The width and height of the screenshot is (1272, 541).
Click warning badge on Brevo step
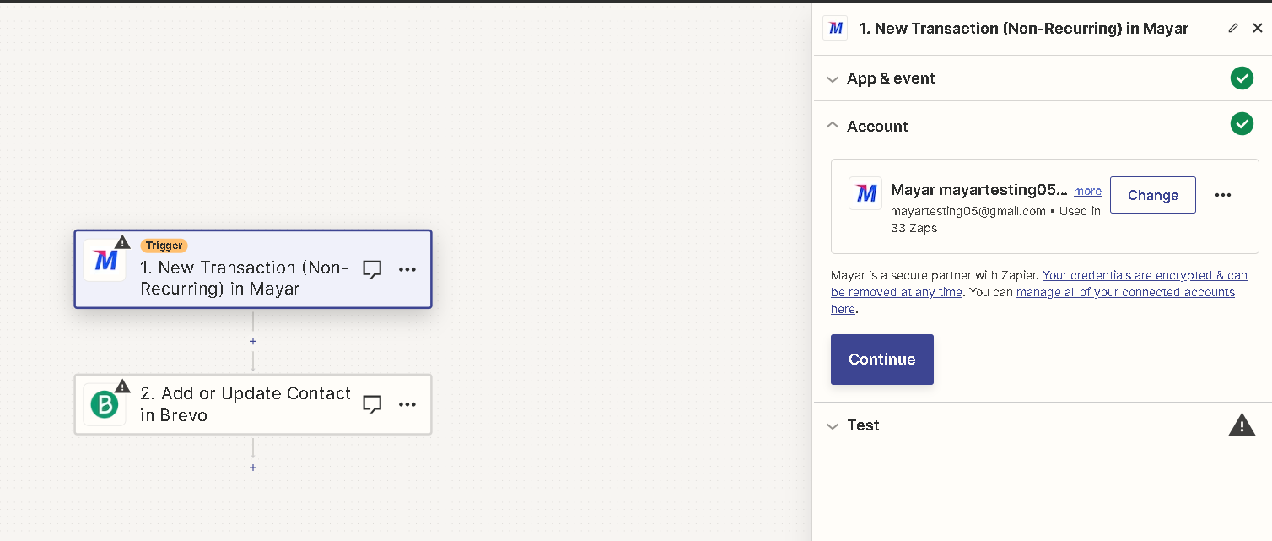coord(122,387)
